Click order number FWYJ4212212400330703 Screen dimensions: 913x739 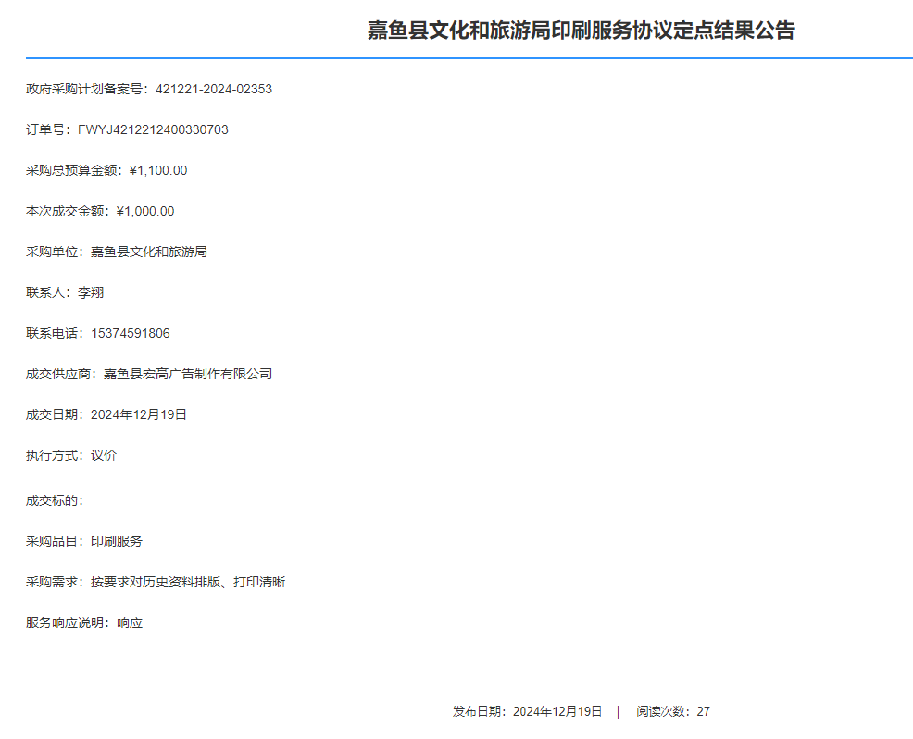tap(153, 129)
